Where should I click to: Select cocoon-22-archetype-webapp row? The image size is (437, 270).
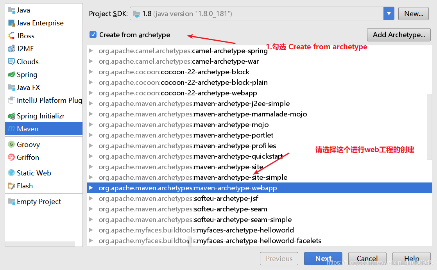(260, 93)
